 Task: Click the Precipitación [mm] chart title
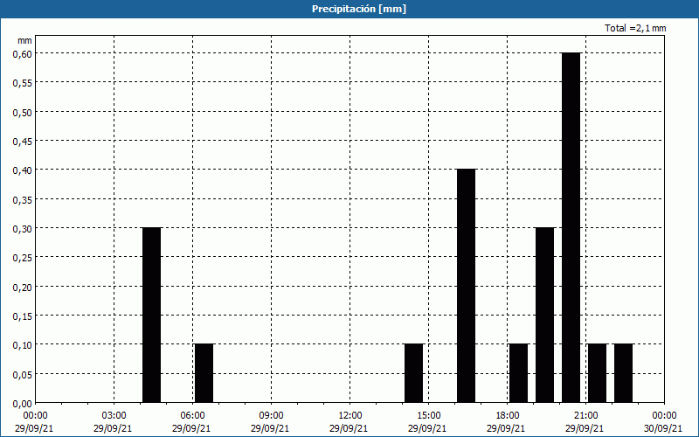359,9
